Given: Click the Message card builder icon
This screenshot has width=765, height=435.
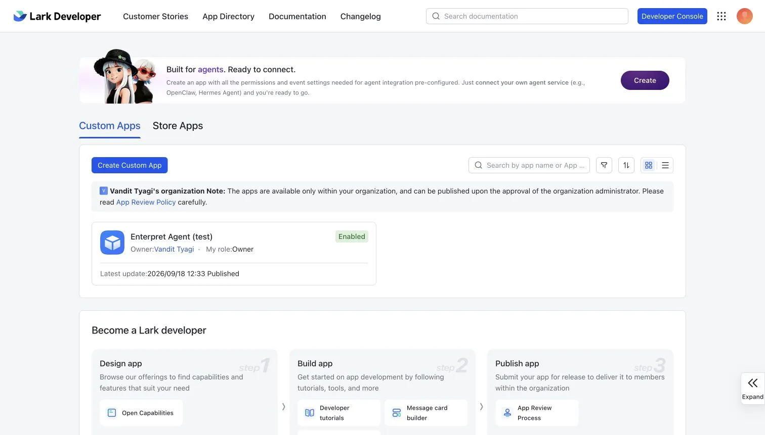Looking at the screenshot, I should tap(397, 413).
